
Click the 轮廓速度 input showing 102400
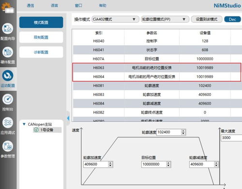(x=169, y=132)
